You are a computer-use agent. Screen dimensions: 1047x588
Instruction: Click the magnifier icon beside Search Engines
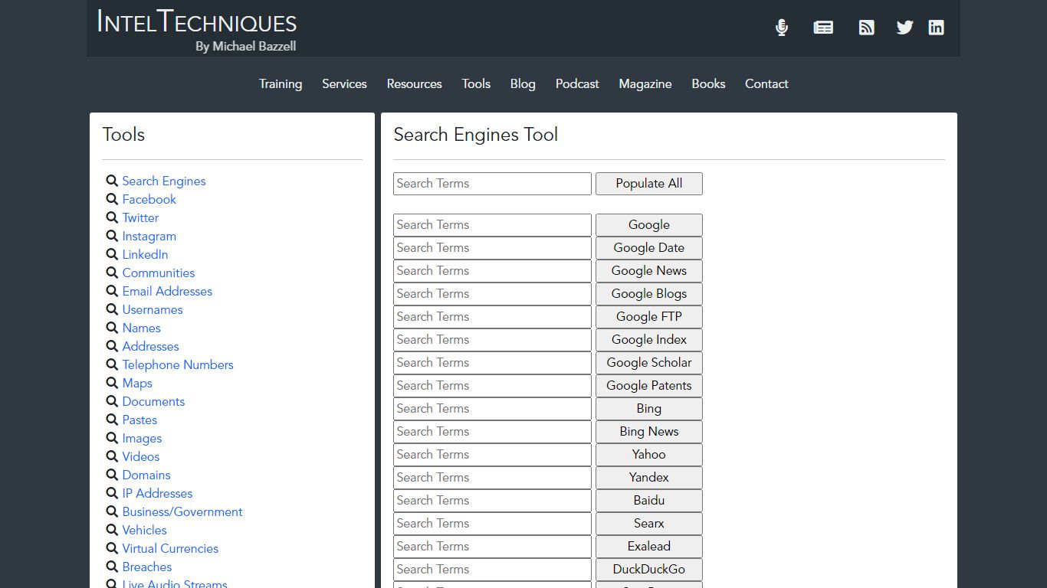pyautogui.click(x=112, y=181)
